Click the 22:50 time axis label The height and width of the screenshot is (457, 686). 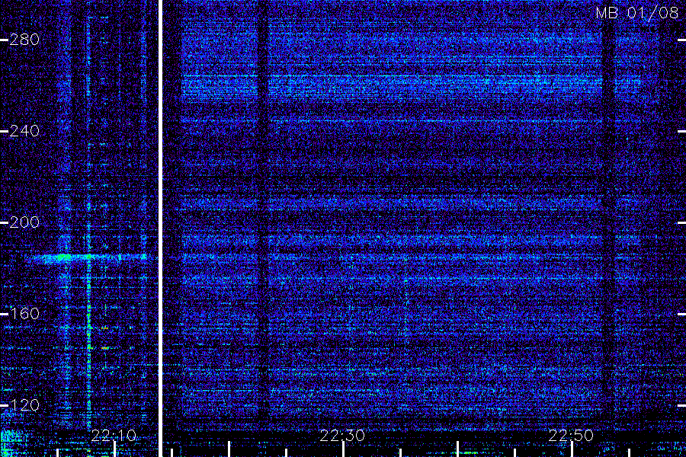click(x=571, y=436)
